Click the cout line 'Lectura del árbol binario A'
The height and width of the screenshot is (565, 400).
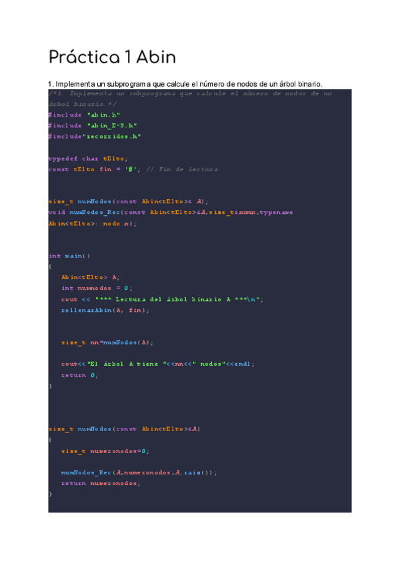pyautogui.click(x=162, y=299)
